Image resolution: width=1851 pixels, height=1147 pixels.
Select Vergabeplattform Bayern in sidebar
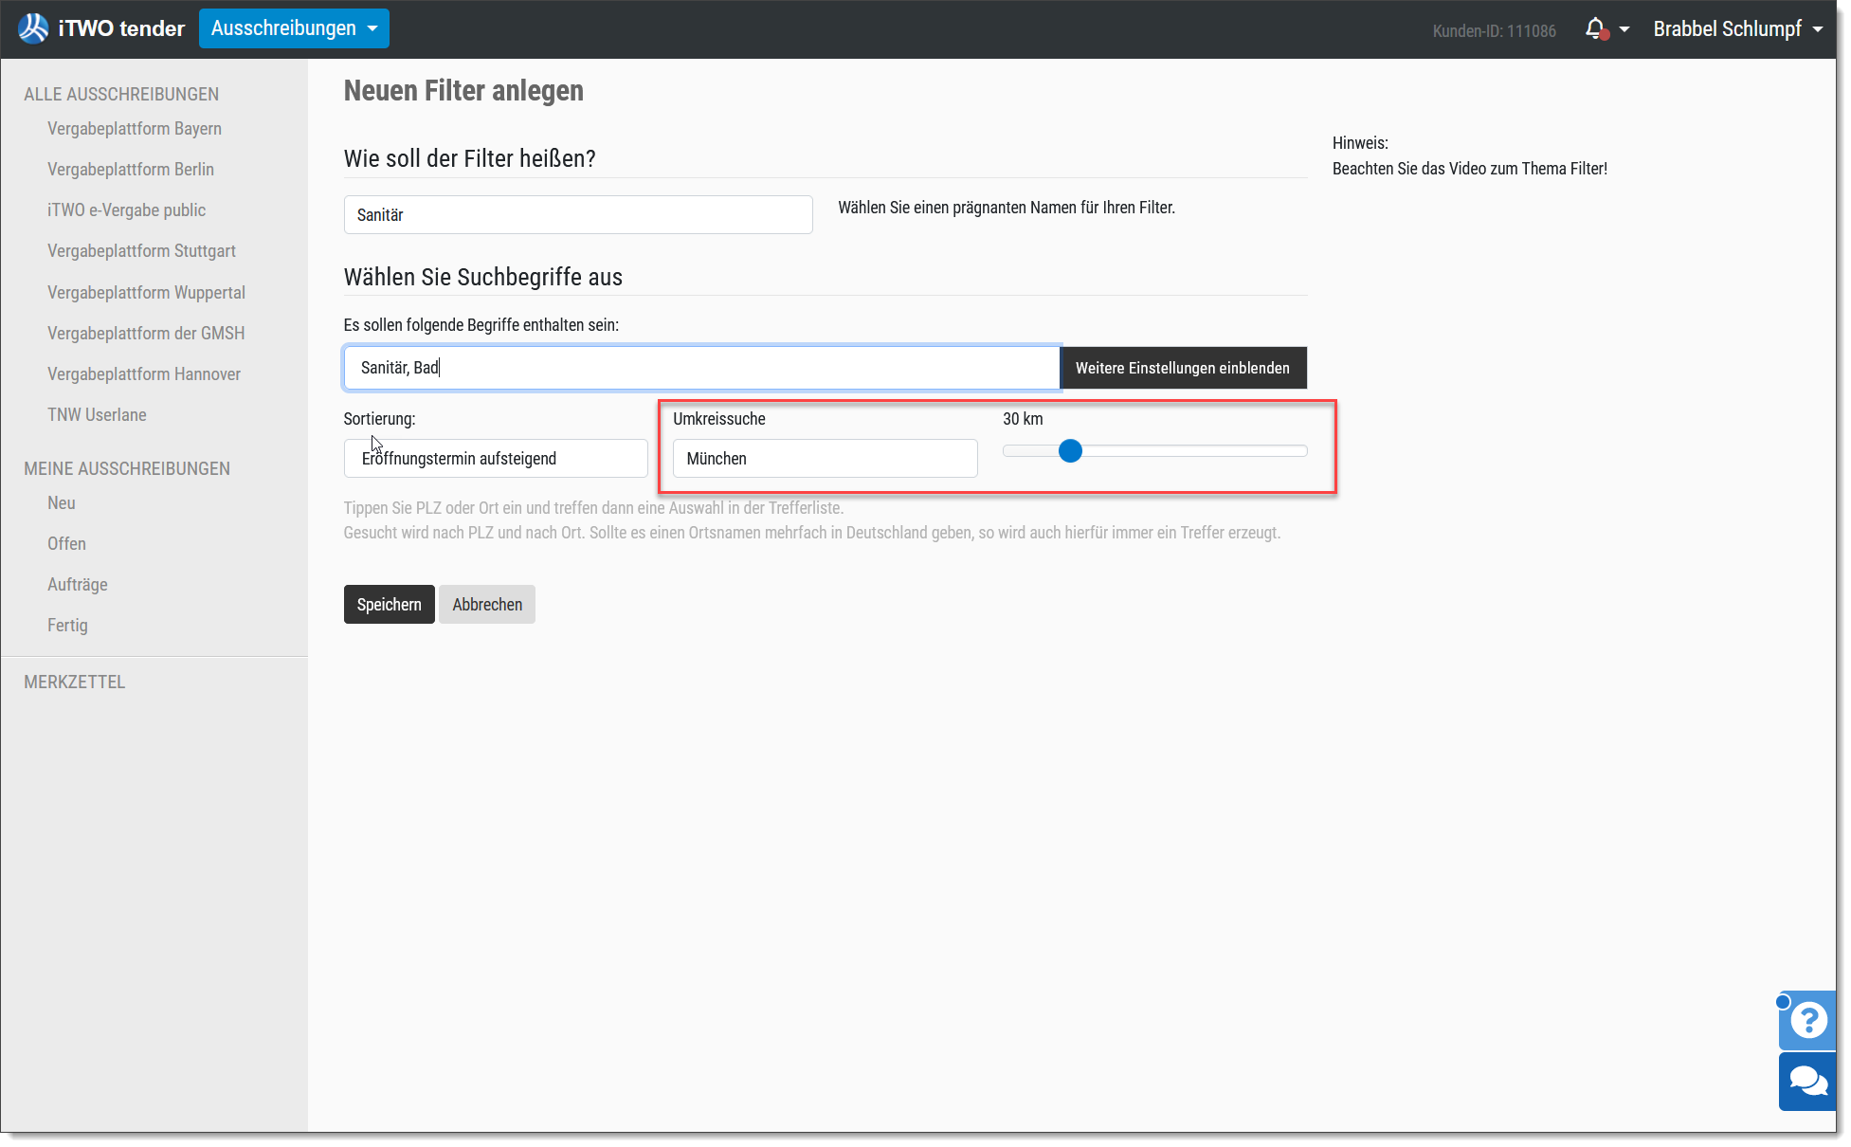pyautogui.click(x=135, y=129)
